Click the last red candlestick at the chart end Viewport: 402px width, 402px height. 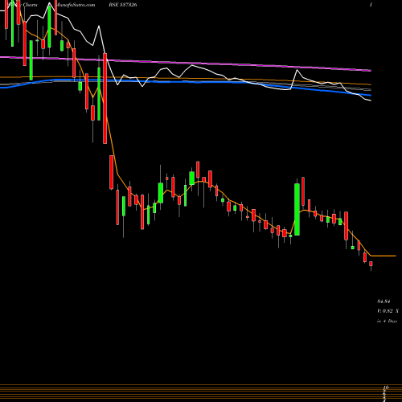pyautogui.click(x=371, y=264)
